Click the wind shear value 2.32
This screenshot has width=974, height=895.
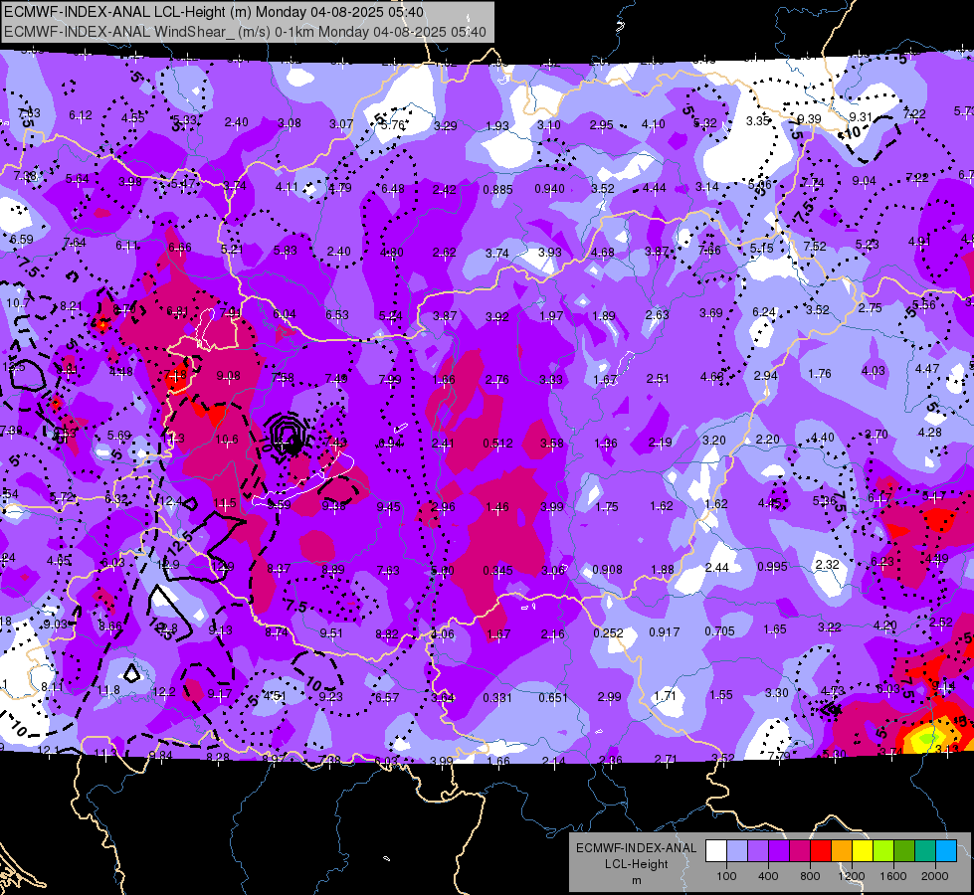coord(827,564)
